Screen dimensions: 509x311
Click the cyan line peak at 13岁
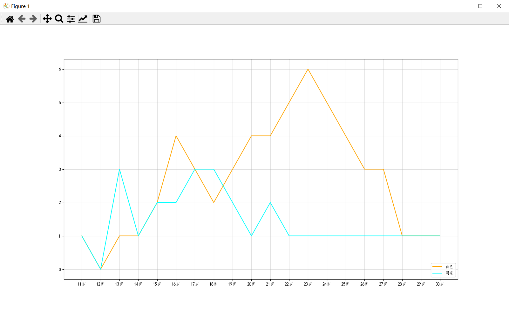point(119,169)
